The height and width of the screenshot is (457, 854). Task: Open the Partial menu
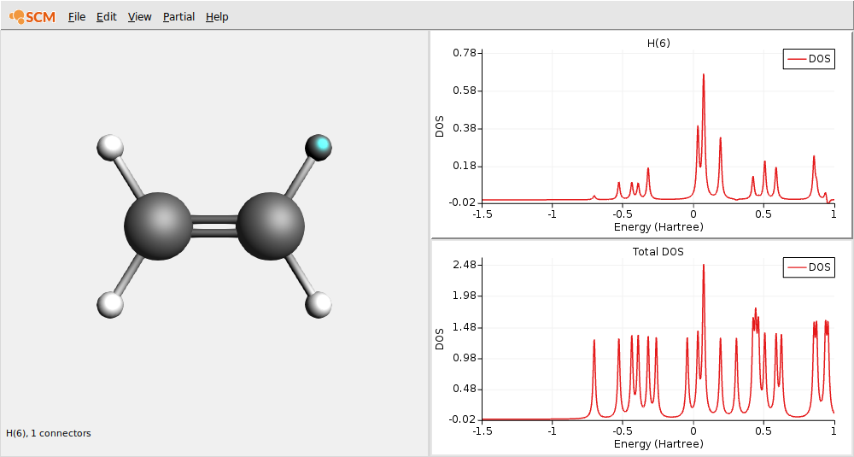click(178, 16)
